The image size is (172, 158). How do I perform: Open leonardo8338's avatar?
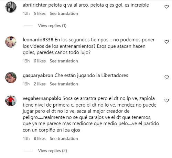[x=11, y=42]
